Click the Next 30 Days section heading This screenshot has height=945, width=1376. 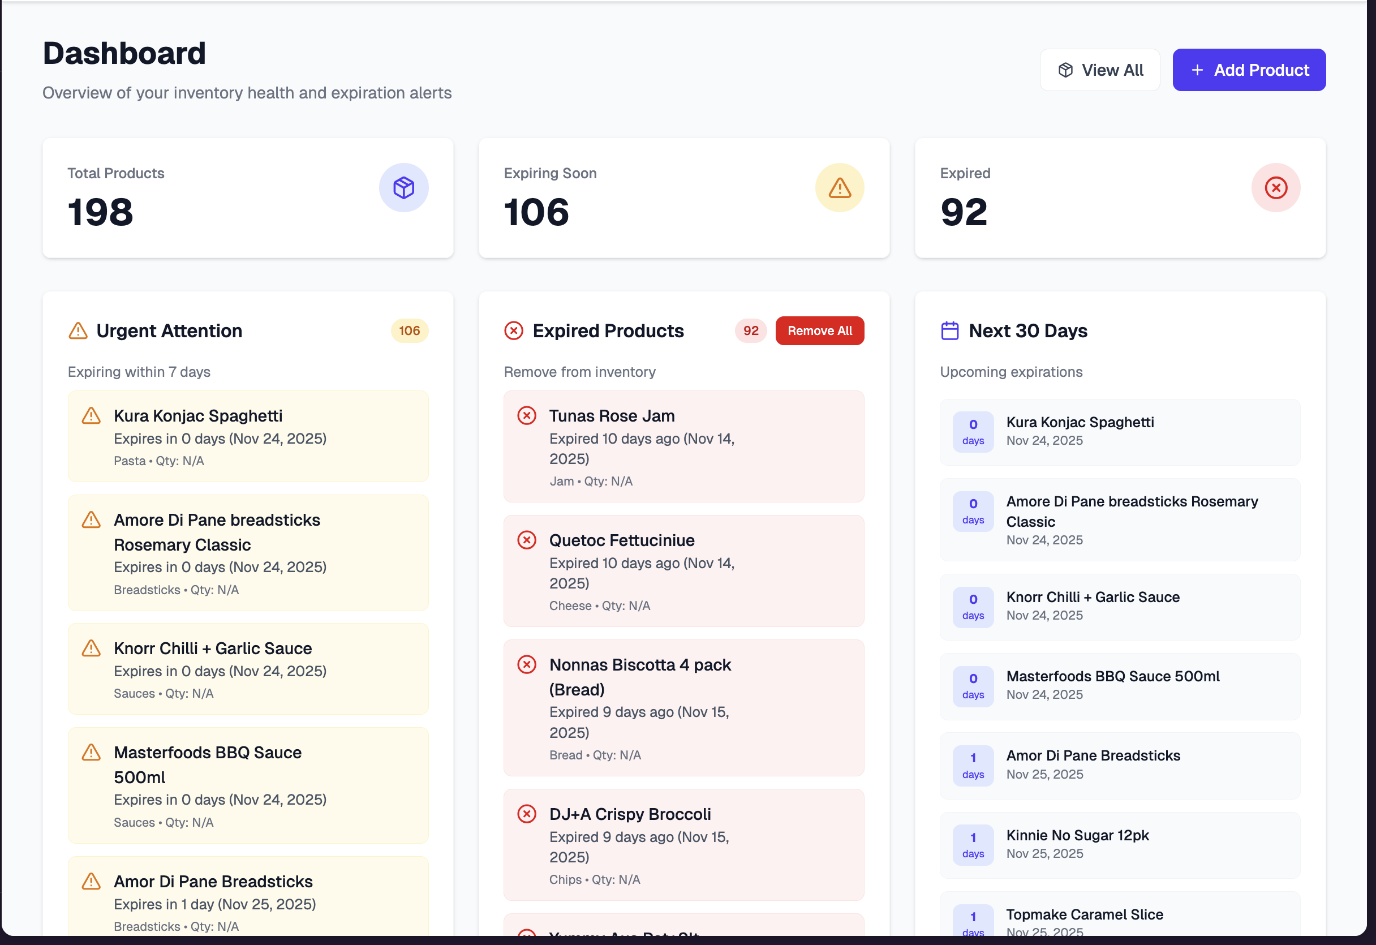point(1028,330)
